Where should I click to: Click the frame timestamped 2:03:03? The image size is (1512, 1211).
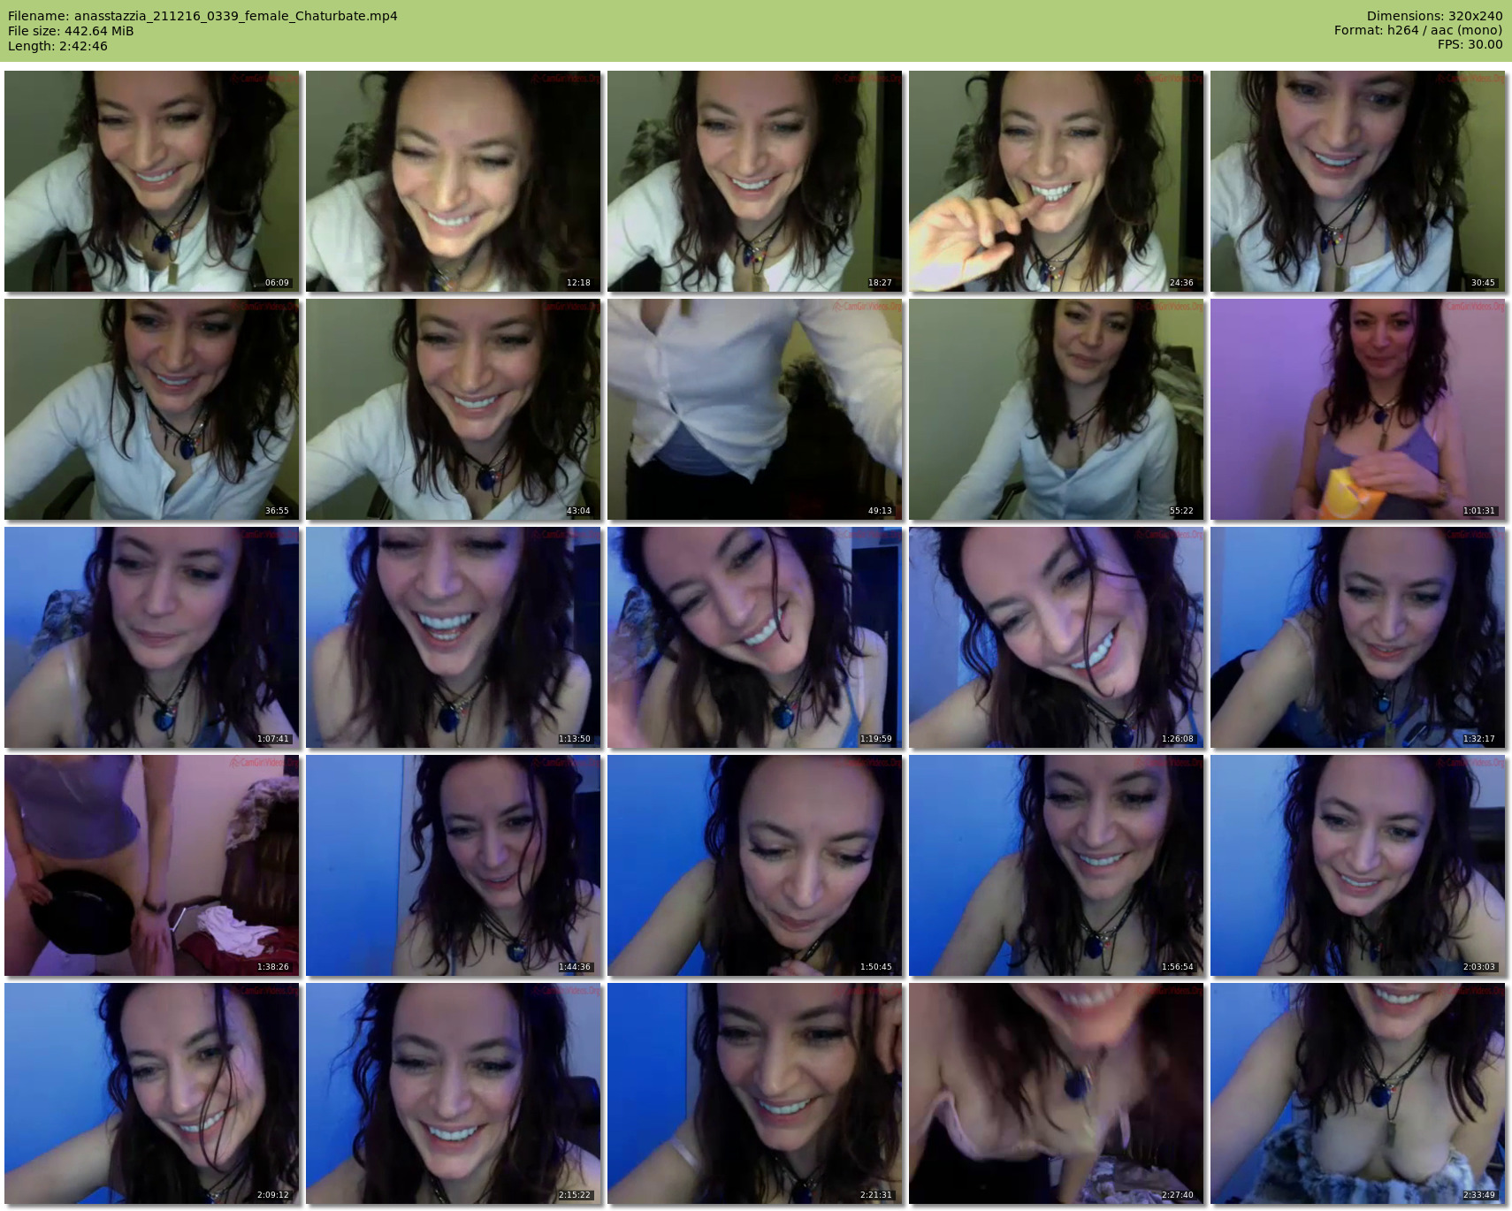tap(1357, 865)
